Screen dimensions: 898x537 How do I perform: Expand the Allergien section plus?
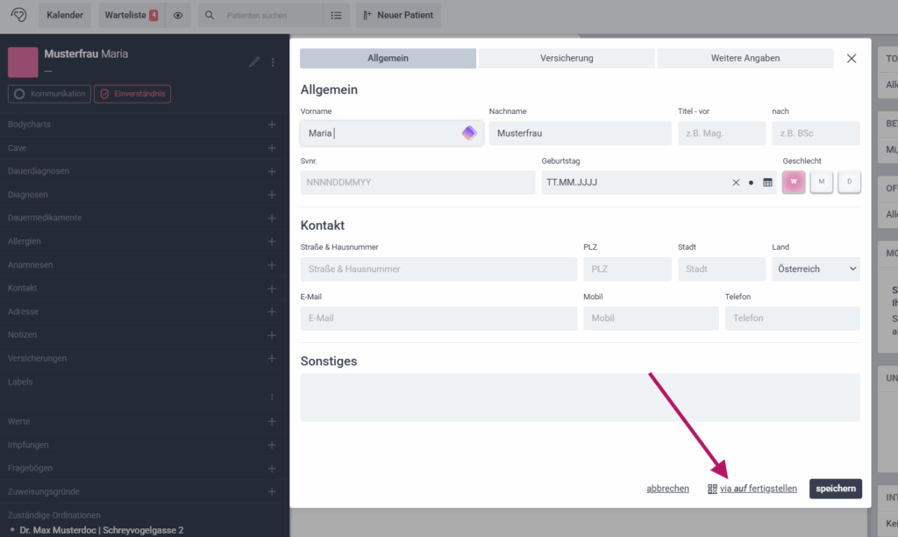point(272,241)
